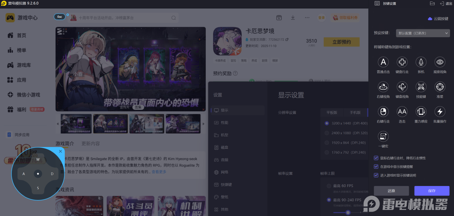The width and height of the screenshot is (454, 216).
Task: Click the S key on D-pad
Action: 38,188
